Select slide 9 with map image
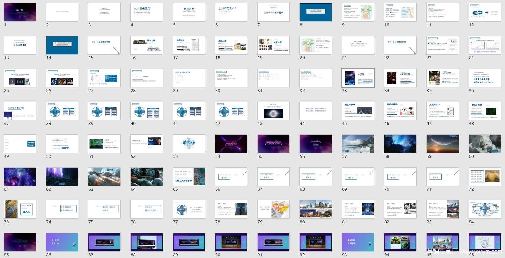Screen dimensions: 505x258 tap(358, 12)
